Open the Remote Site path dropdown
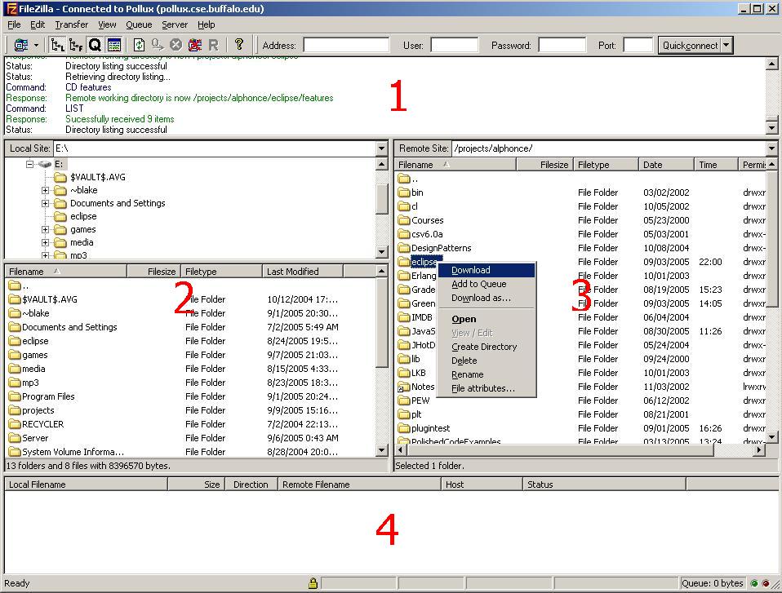782x593 pixels. coord(771,148)
